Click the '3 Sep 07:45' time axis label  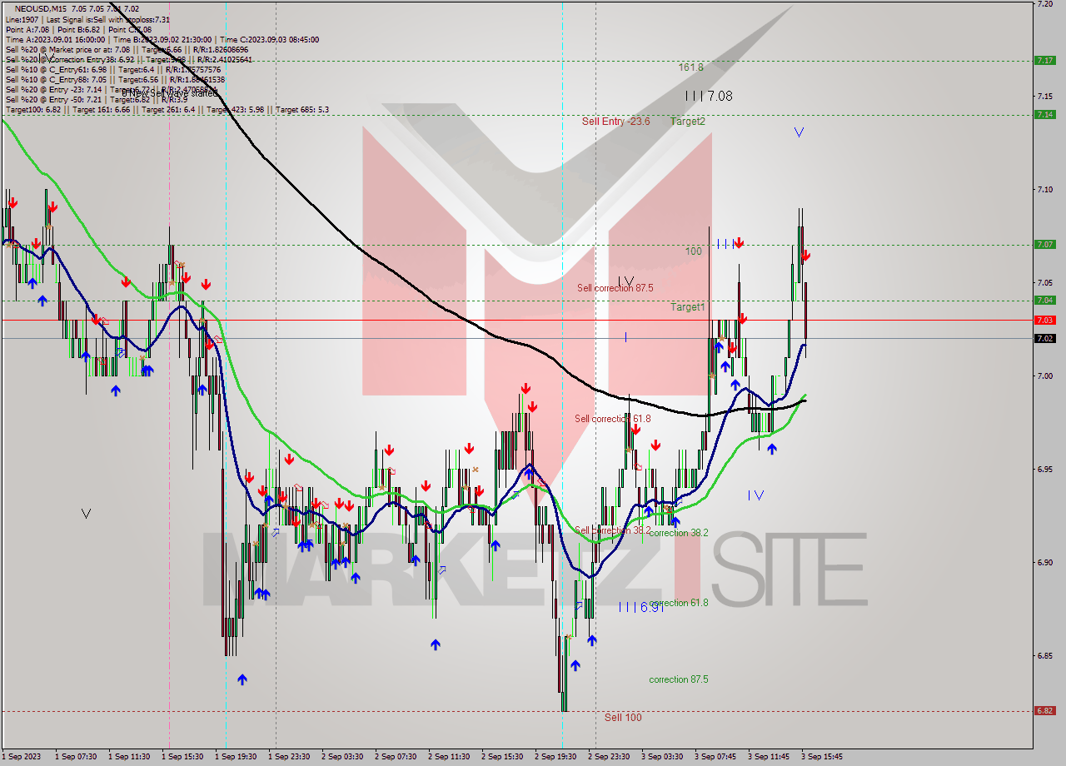pyautogui.click(x=715, y=756)
